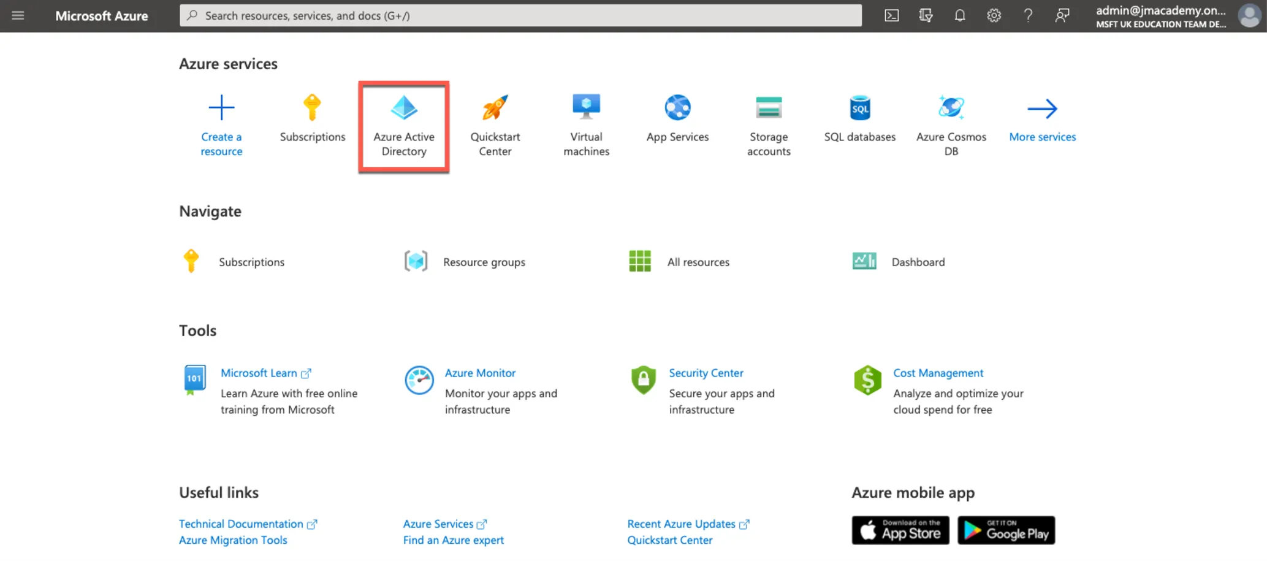Open the Azure Migration Tools link

(233, 540)
